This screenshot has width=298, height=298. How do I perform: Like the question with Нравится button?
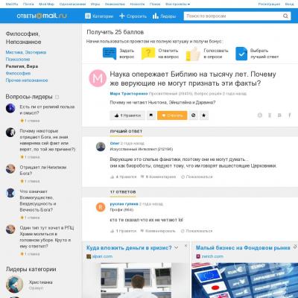click(127, 115)
